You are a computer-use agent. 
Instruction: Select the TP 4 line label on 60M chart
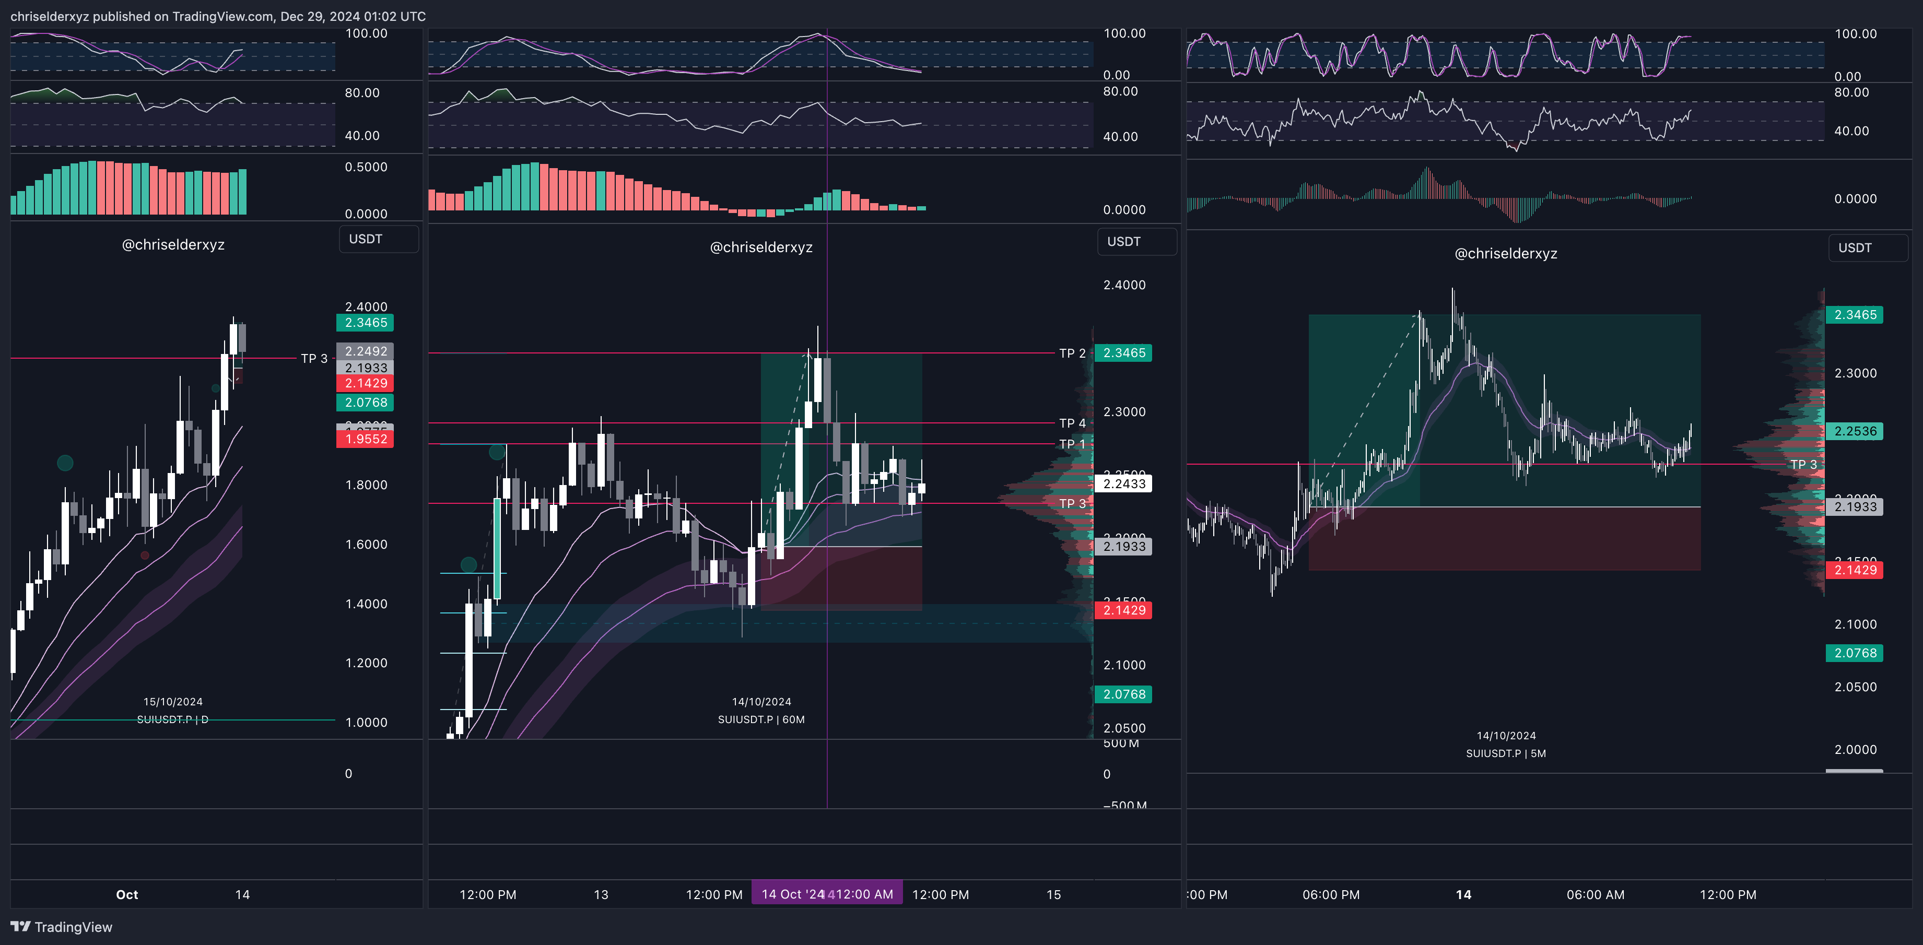click(x=1072, y=423)
